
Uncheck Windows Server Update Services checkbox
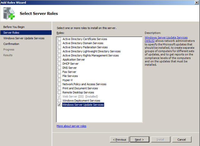[x=60, y=105]
